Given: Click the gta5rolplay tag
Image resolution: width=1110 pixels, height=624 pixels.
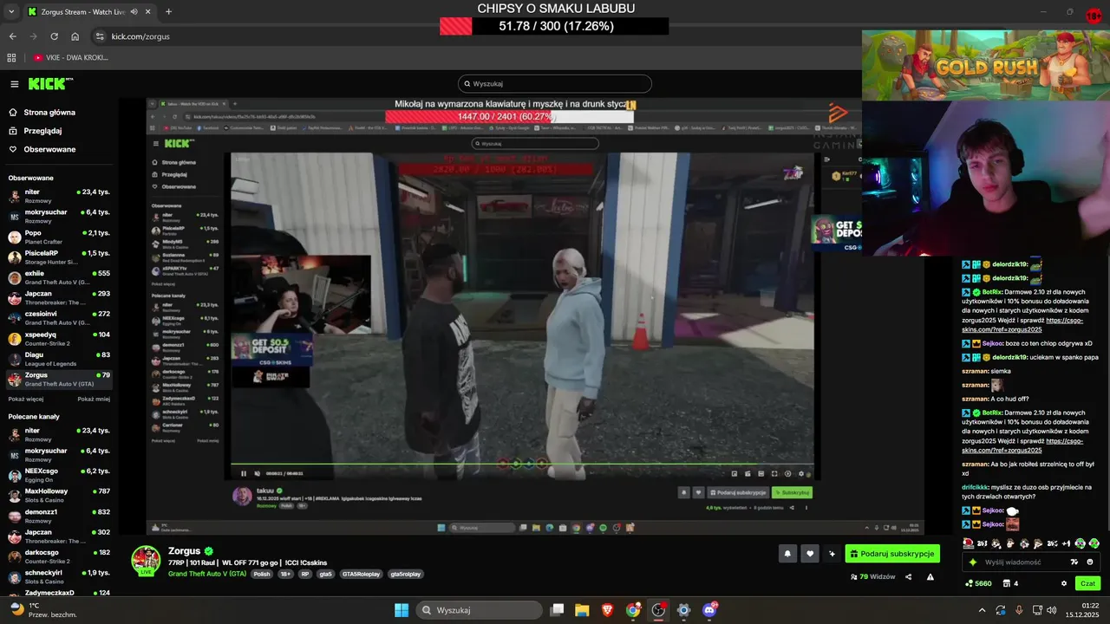Looking at the screenshot, I should tap(405, 574).
